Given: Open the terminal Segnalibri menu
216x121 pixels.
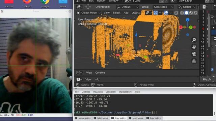Looking at the screenshot, I should pos(111,92).
